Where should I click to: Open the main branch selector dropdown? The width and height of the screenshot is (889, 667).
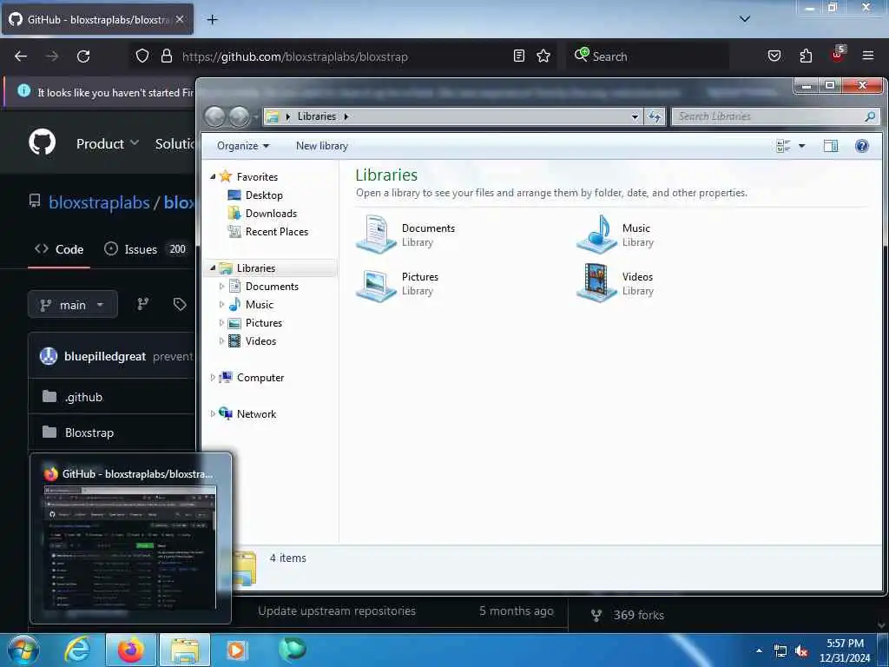pyautogui.click(x=73, y=305)
